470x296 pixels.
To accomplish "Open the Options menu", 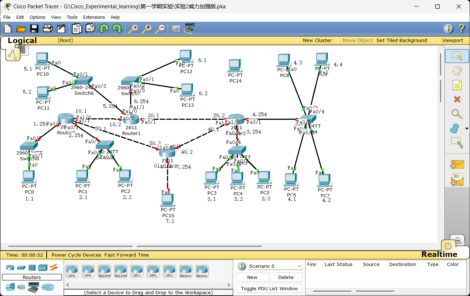I will click(x=38, y=17).
